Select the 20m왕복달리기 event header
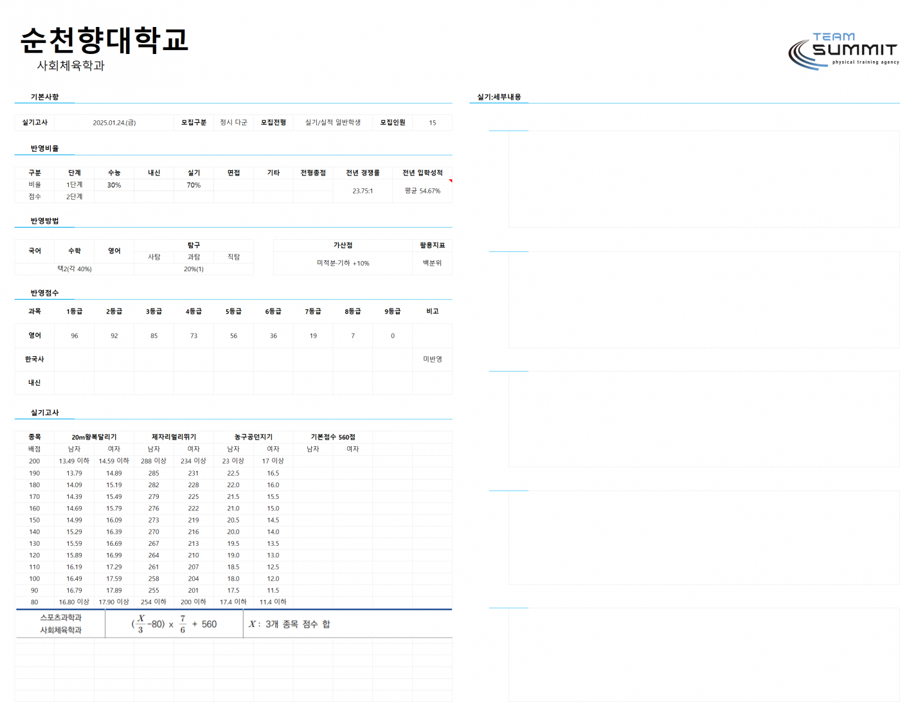 [94, 437]
